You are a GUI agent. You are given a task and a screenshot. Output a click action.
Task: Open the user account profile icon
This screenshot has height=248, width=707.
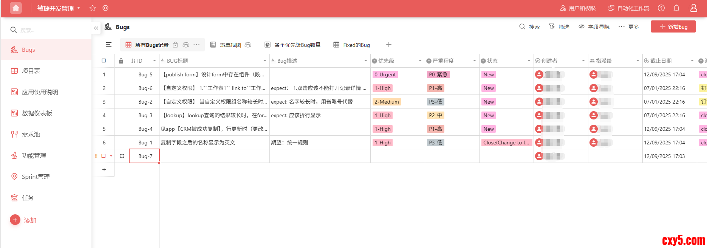coord(694,8)
